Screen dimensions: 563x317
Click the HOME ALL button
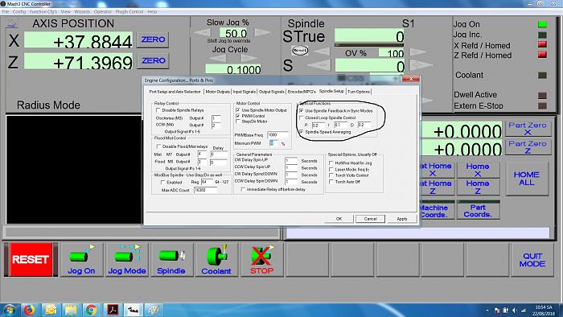click(x=526, y=179)
